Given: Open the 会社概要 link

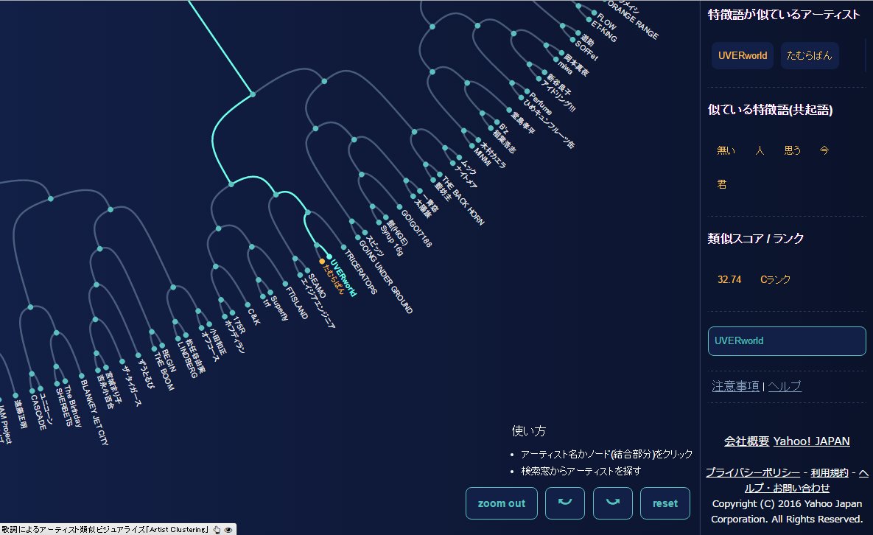Looking at the screenshot, I should pos(746,441).
